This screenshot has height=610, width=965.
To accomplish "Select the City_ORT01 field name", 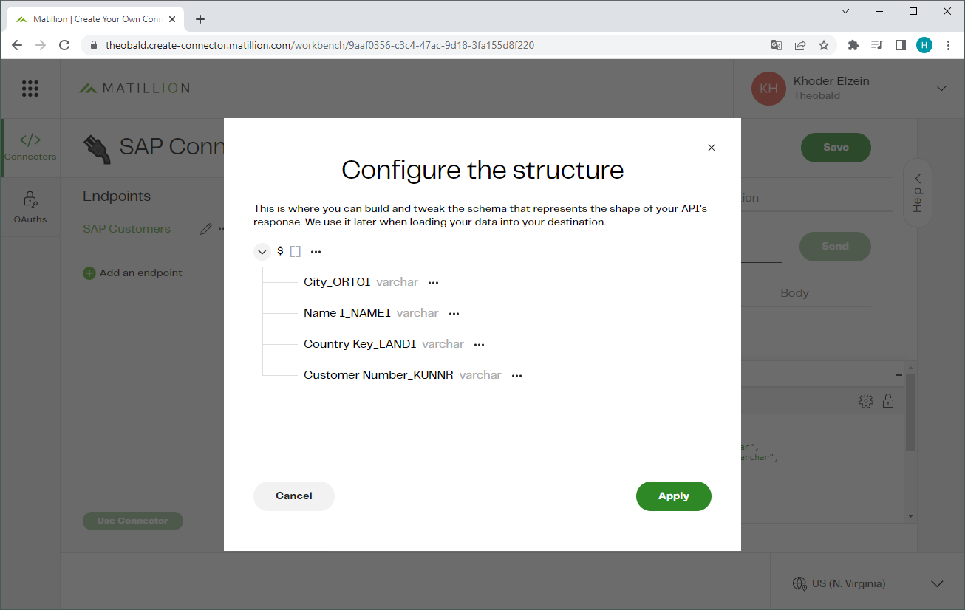I will point(337,282).
